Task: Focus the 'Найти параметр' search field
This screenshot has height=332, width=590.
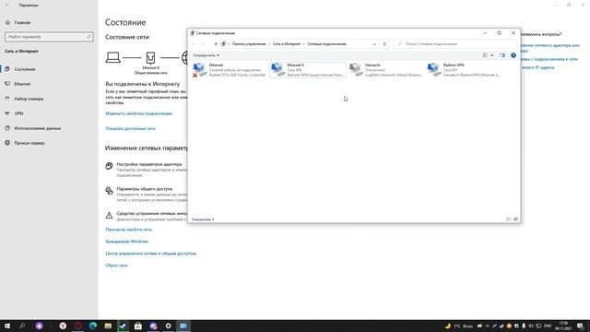Action: [x=49, y=37]
